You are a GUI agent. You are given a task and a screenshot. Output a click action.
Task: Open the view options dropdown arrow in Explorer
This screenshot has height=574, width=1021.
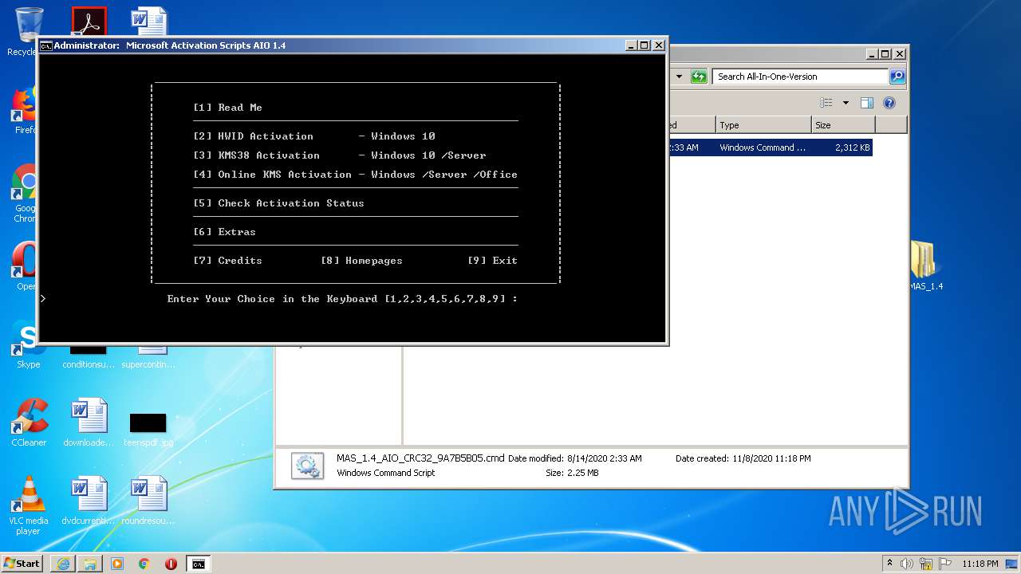(x=846, y=102)
